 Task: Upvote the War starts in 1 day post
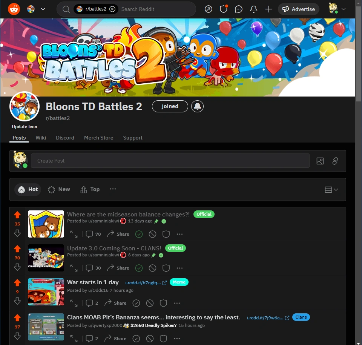tap(17, 283)
